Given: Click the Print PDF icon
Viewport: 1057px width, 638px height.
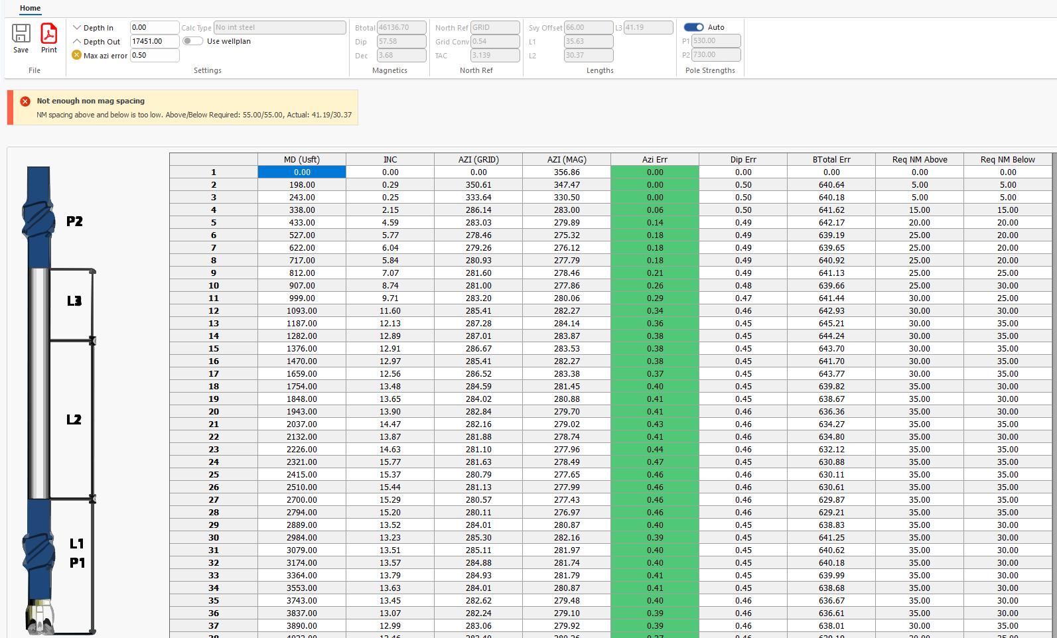Looking at the screenshot, I should click(49, 34).
